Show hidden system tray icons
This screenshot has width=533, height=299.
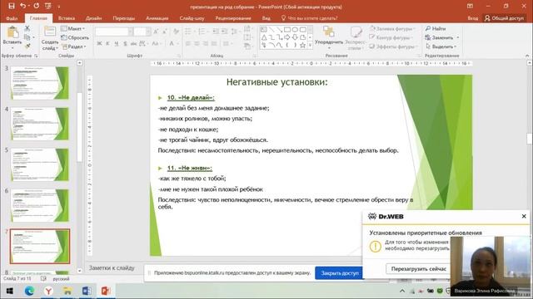(x=402, y=291)
